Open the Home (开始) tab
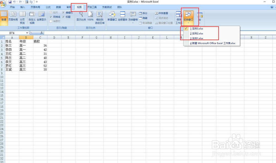Image resolution: width=276 pixels, height=163 pixels. point(12,7)
